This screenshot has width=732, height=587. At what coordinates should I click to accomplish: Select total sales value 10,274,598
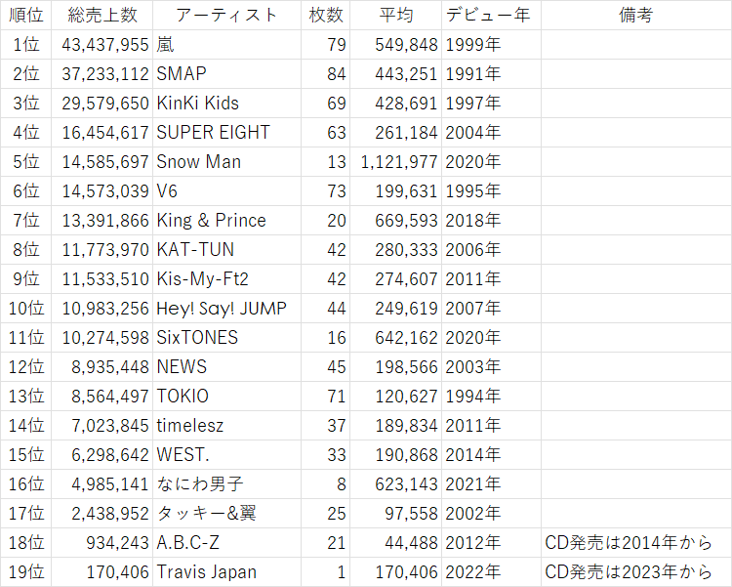point(102,337)
